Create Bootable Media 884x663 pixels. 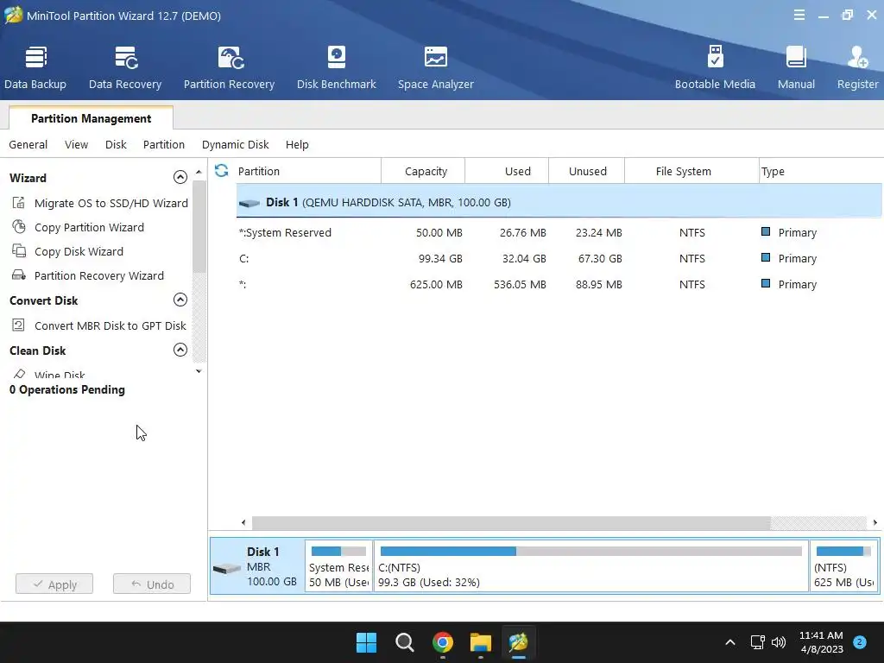(x=715, y=67)
